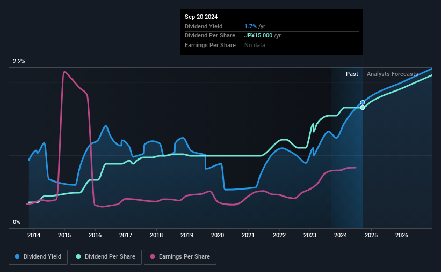Click the teal Dividend Per Share marker dot

(x=363, y=108)
